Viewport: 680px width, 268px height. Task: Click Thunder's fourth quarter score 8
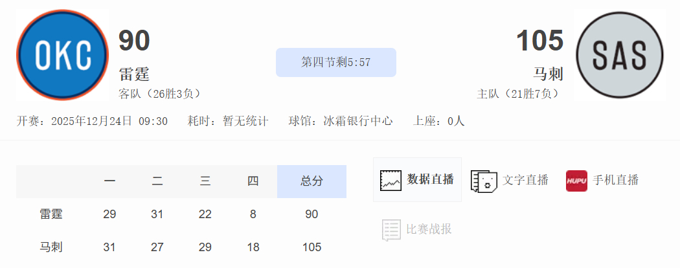(253, 214)
